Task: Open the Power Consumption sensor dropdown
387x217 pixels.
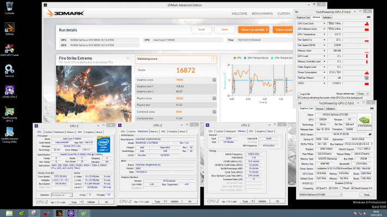Action: pos(324,72)
